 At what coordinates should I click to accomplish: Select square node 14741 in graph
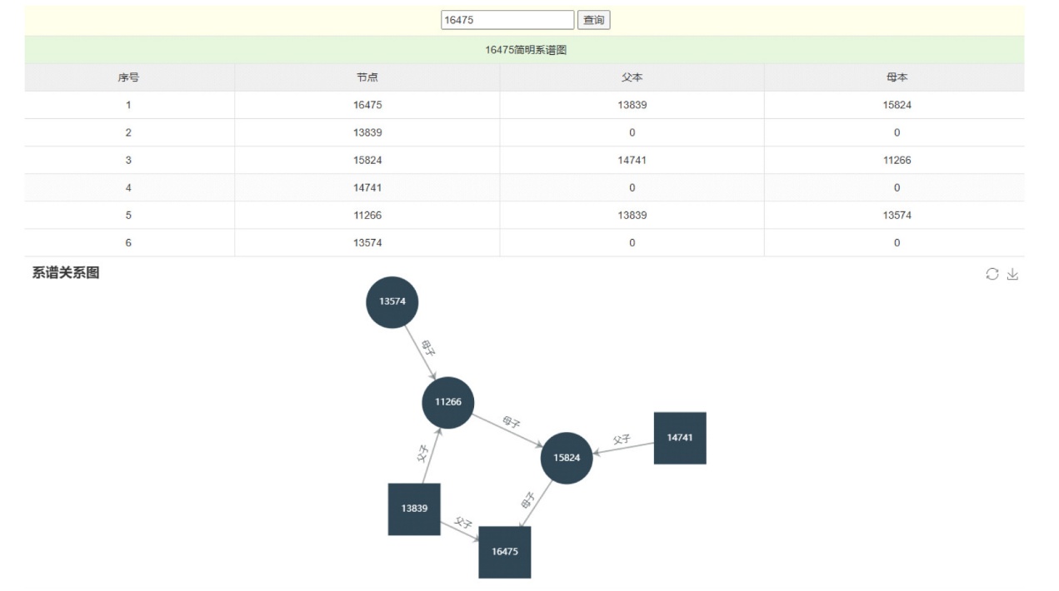coord(679,438)
